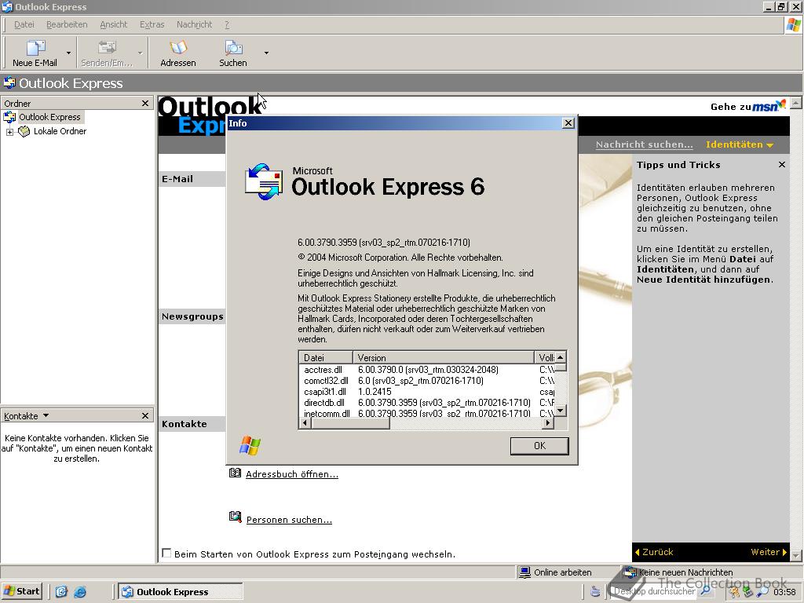Open the Windows Start menu
Viewport: 804px width, 603px height.
pyautogui.click(x=21, y=591)
